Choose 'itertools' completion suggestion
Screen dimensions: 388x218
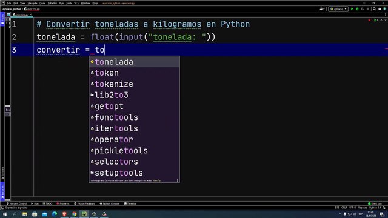[x=135, y=128]
